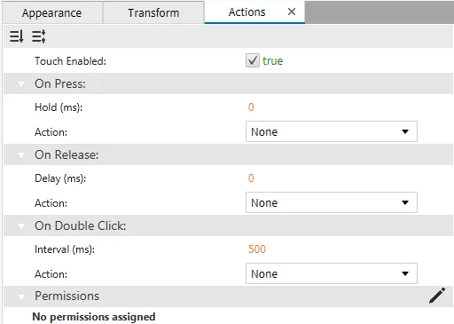Click the green true value text
The image size is (454, 324).
[x=272, y=61]
